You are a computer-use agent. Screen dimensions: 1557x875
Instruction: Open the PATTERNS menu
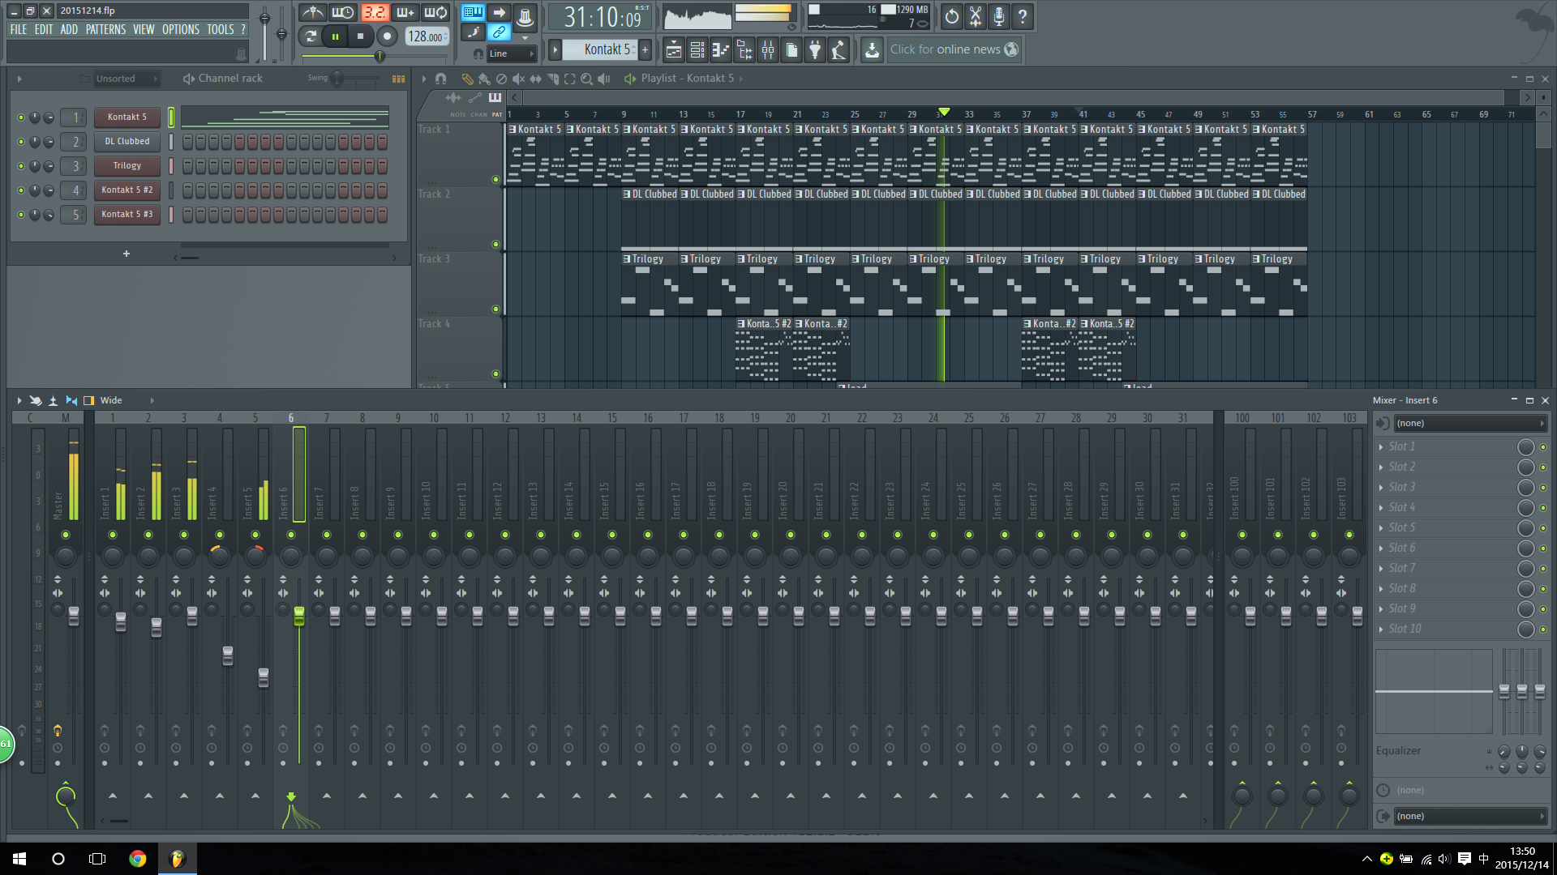click(x=105, y=29)
